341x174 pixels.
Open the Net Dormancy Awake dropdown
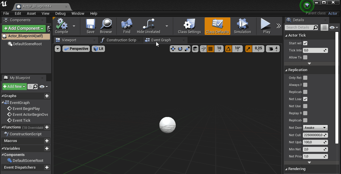315,128
